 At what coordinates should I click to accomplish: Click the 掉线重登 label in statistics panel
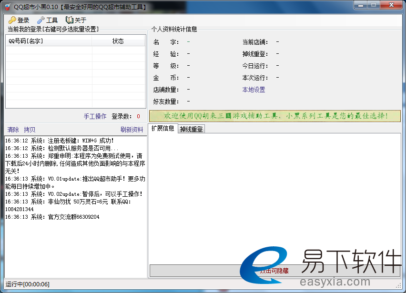point(255,54)
